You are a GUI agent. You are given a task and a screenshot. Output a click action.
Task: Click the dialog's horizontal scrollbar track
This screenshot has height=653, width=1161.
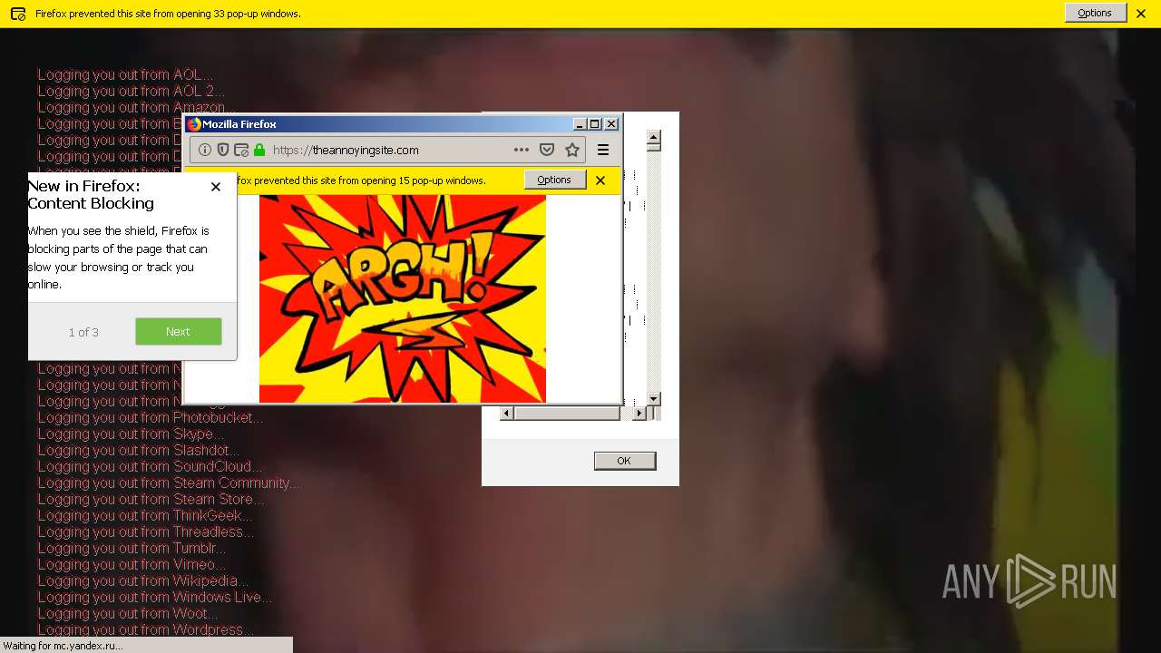coord(573,414)
